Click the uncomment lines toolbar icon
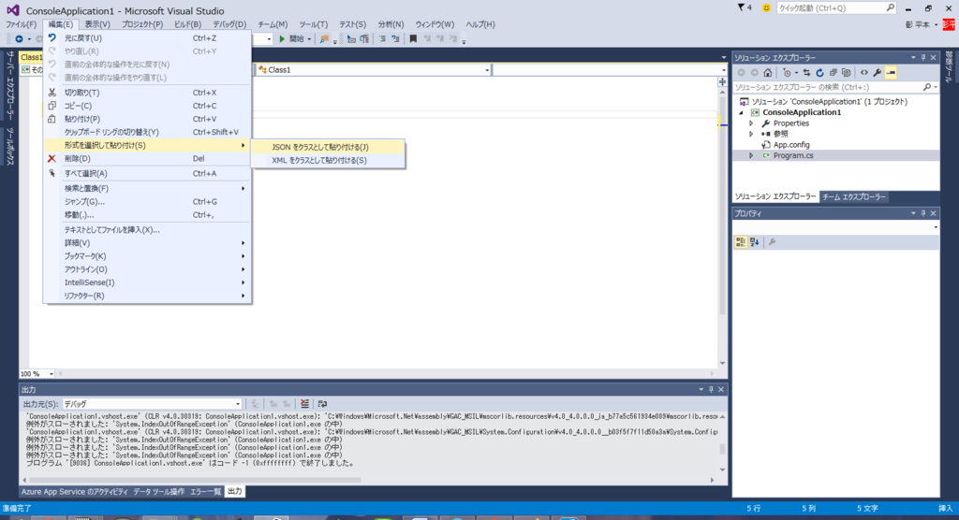Image resolution: width=959 pixels, height=520 pixels. tap(396, 38)
